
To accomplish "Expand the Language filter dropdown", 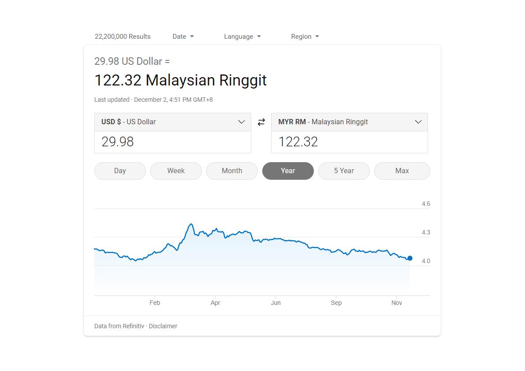I will pos(242,37).
